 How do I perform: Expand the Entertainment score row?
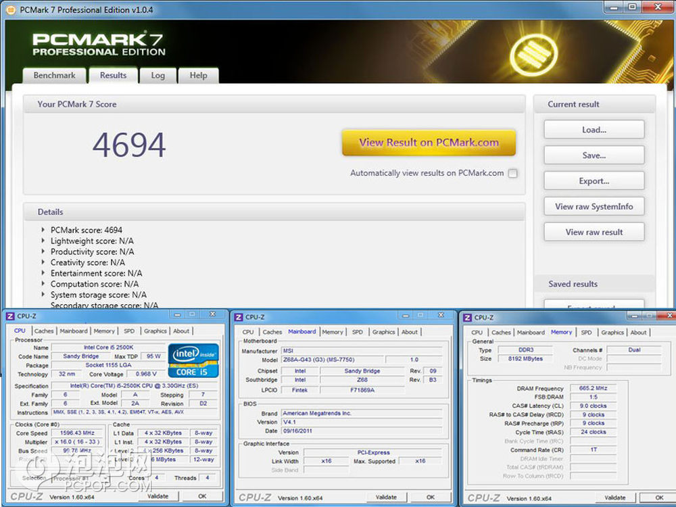43,273
